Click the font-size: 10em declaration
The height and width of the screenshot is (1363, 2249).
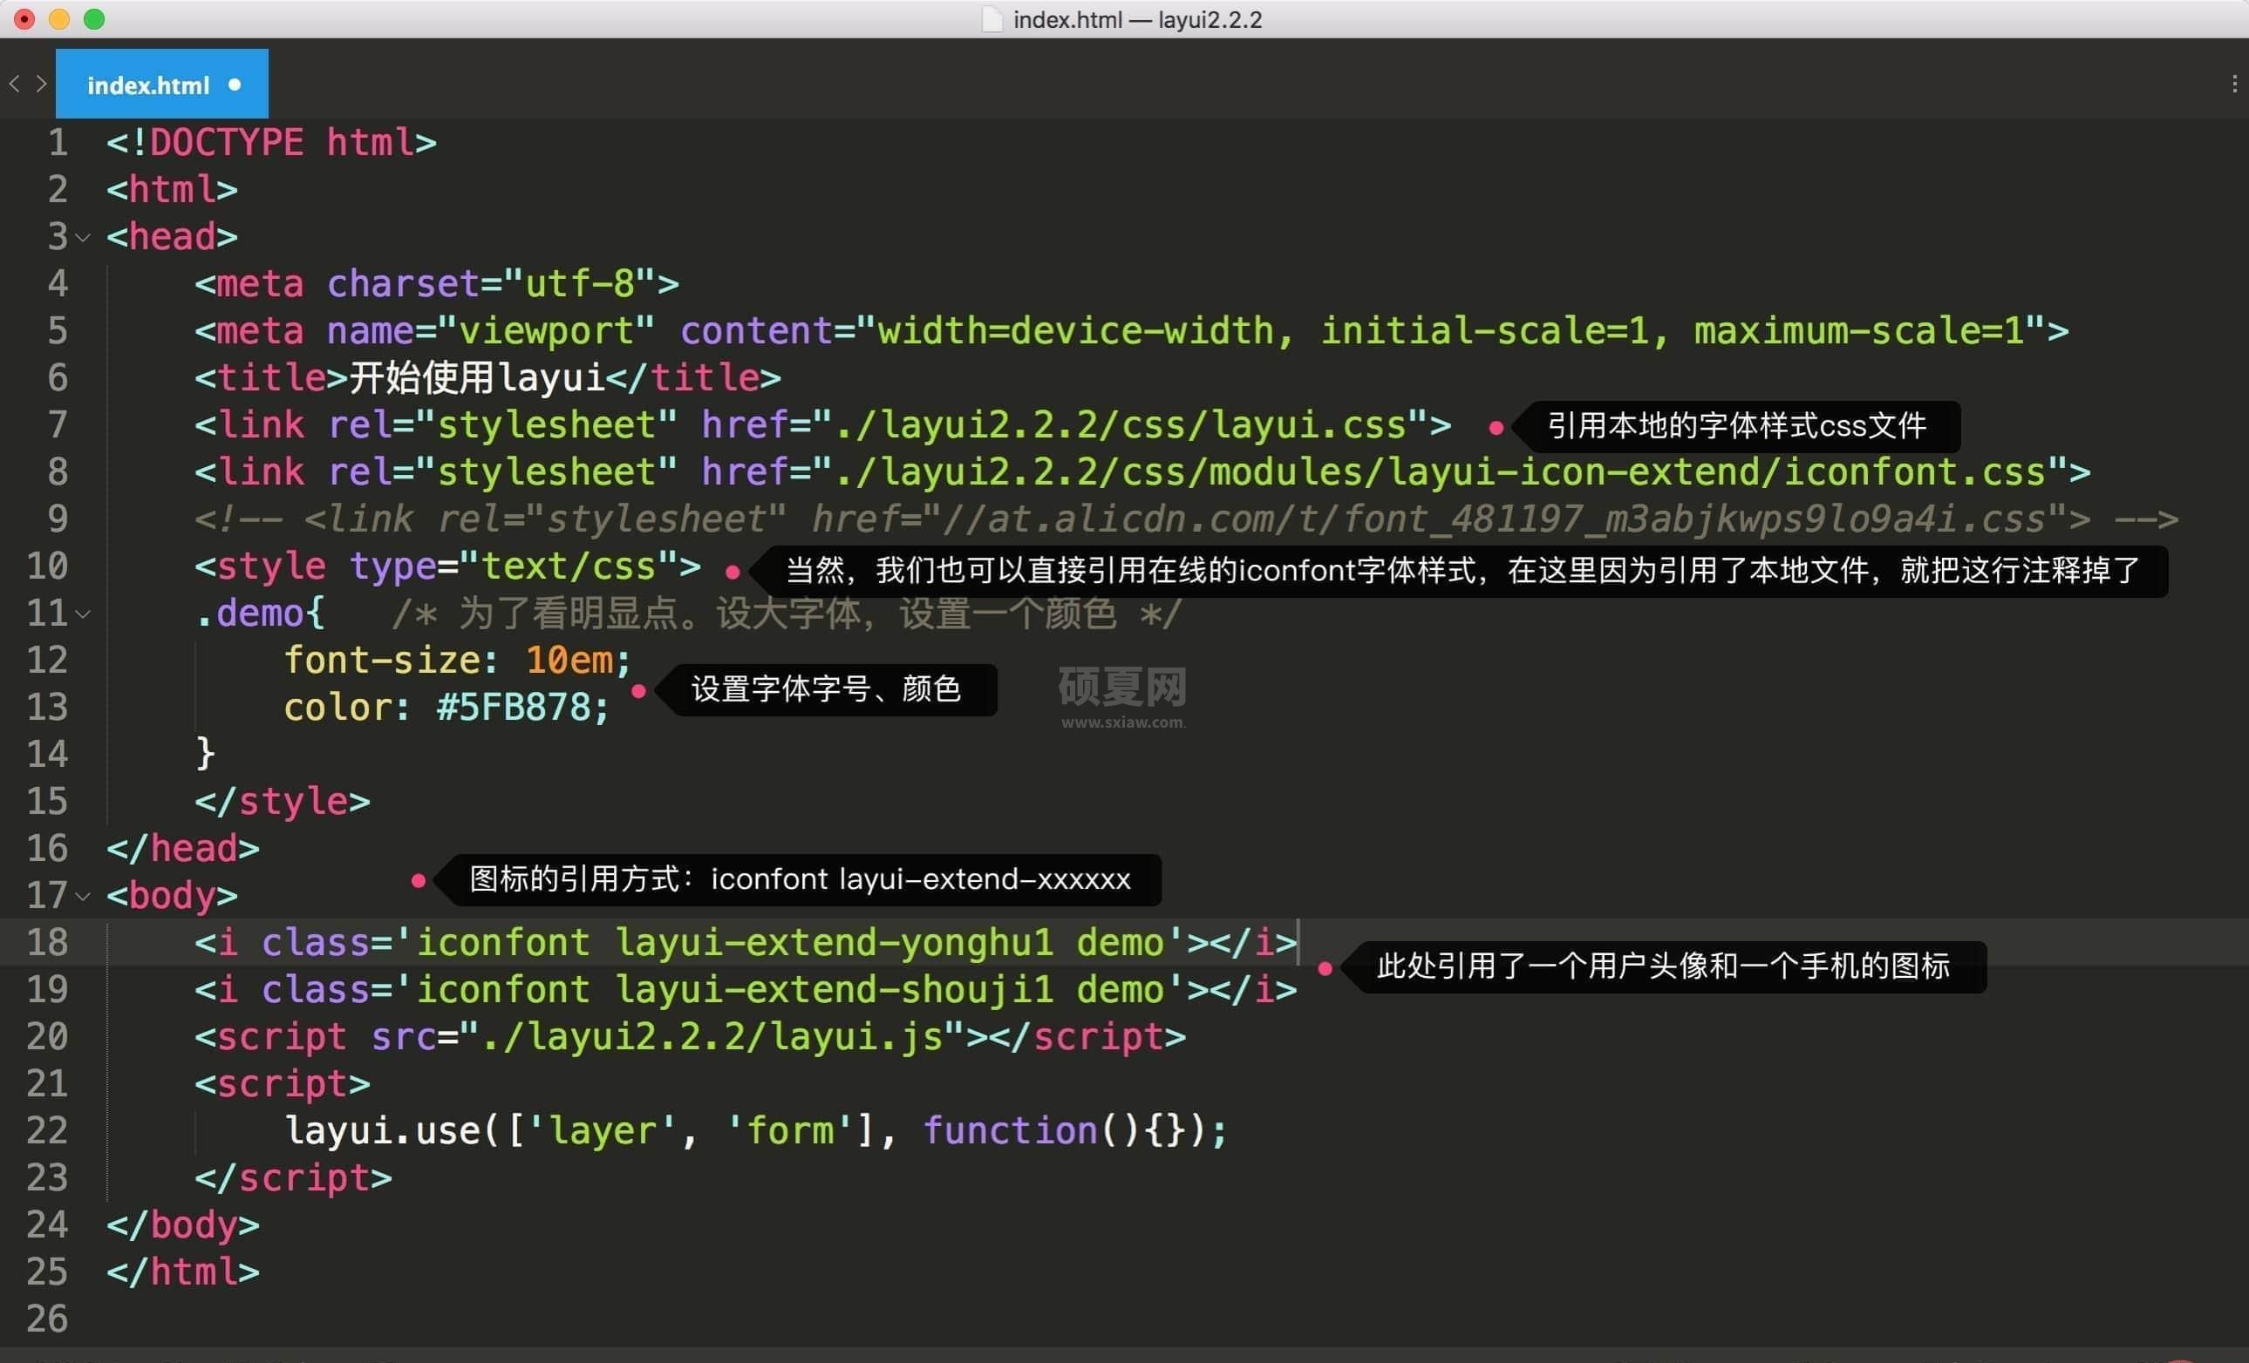(x=456, y=661)
